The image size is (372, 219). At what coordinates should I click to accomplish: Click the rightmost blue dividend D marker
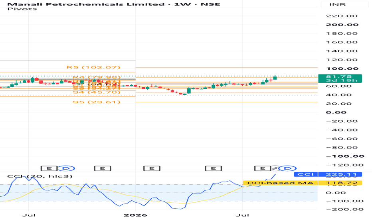pyautogui.click(x=287, y=168)
